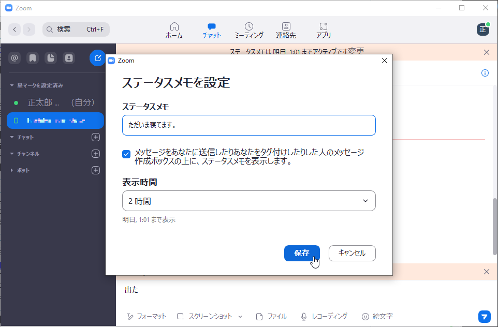Open the files icon in the sidebar
Viewport: 498px width, 327px height.
[x=51, y=58]
